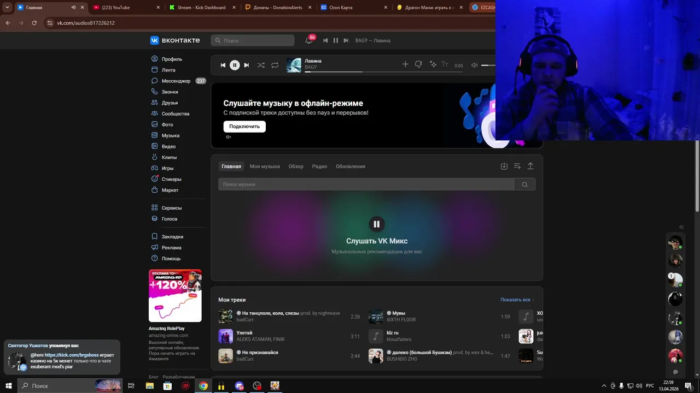Screen dimensions: 700x393
Task: Click the download music icon
Action: pyautogui.click(x=504, y=166)
